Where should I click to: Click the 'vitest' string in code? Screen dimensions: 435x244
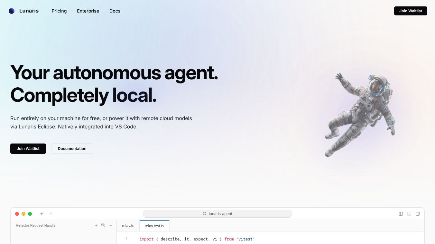(245, 239)
